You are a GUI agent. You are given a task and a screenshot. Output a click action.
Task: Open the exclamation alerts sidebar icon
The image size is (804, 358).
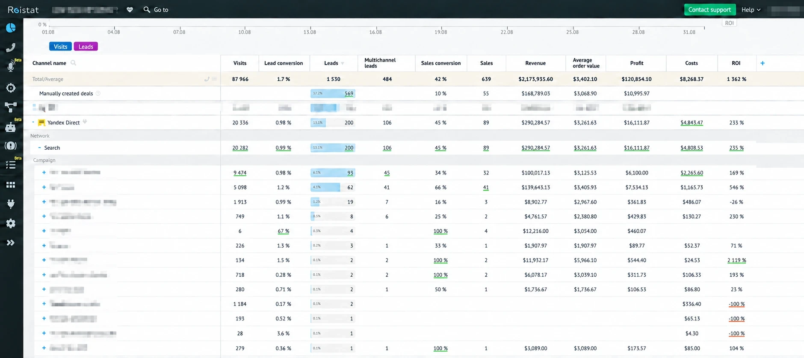(11, 146)
